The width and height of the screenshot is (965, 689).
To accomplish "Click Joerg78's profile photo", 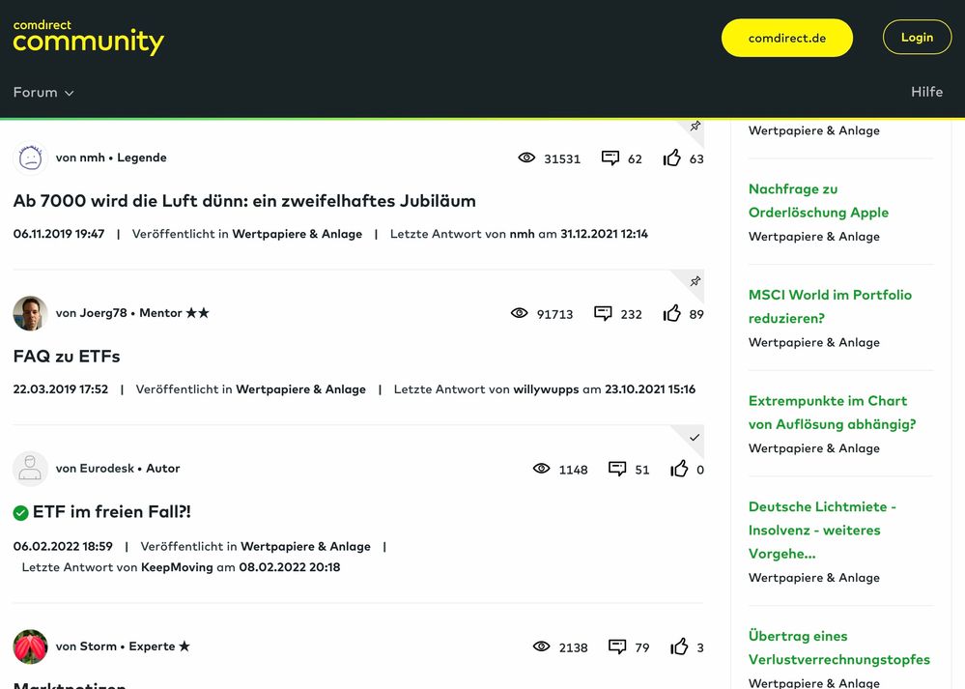I will click(x=30, y=313).
